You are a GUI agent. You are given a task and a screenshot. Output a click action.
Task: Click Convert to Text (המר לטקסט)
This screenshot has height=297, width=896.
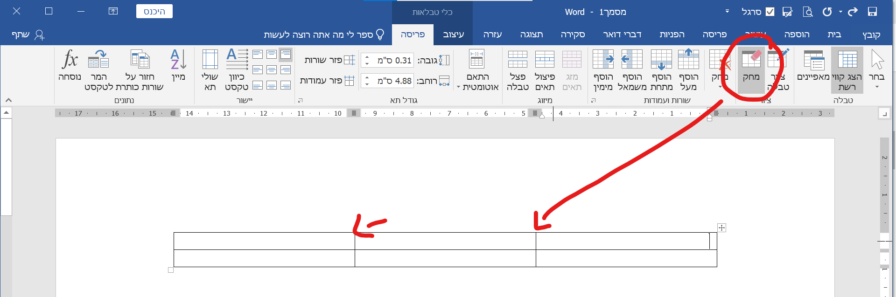[x=98, y=70]
